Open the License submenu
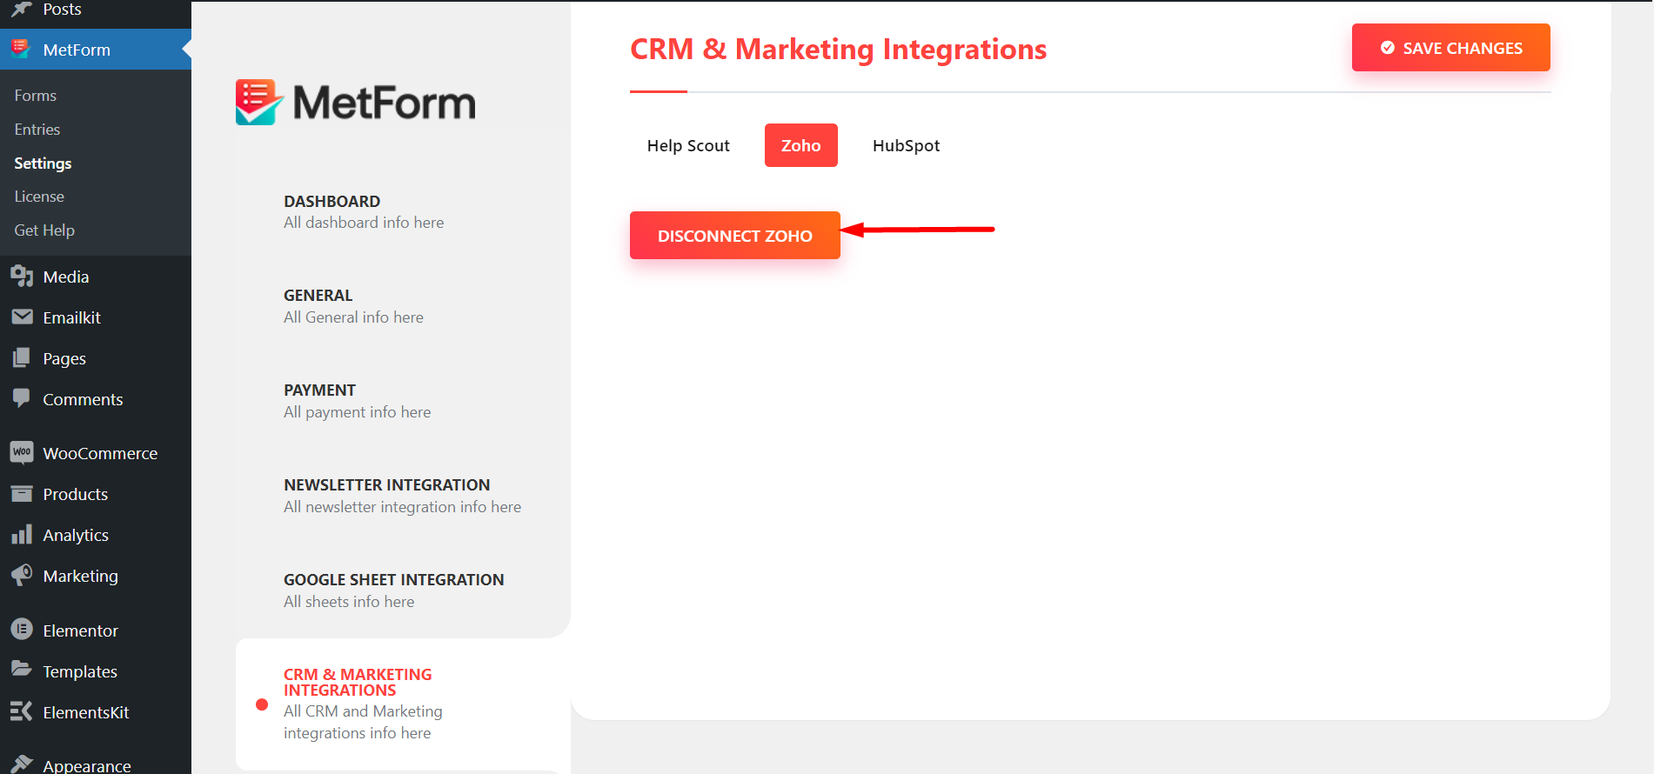Image resolution: width=1654 pixels, height=774 pixels. 39,197
